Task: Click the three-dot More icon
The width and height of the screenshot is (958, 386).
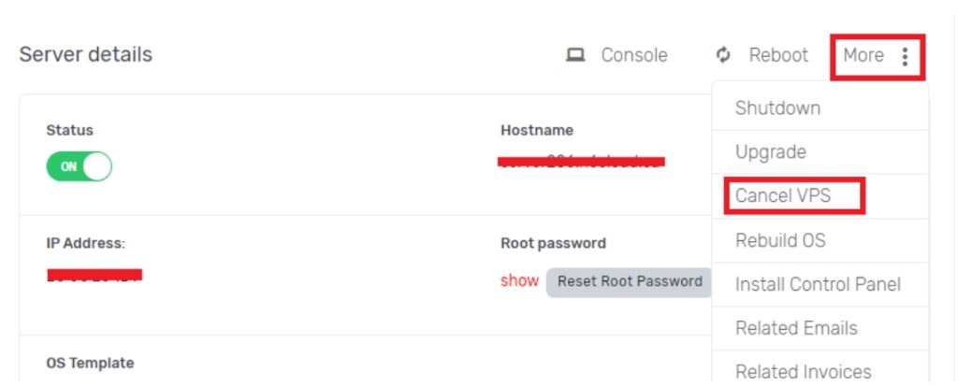Action: click(x=905, y=56)
